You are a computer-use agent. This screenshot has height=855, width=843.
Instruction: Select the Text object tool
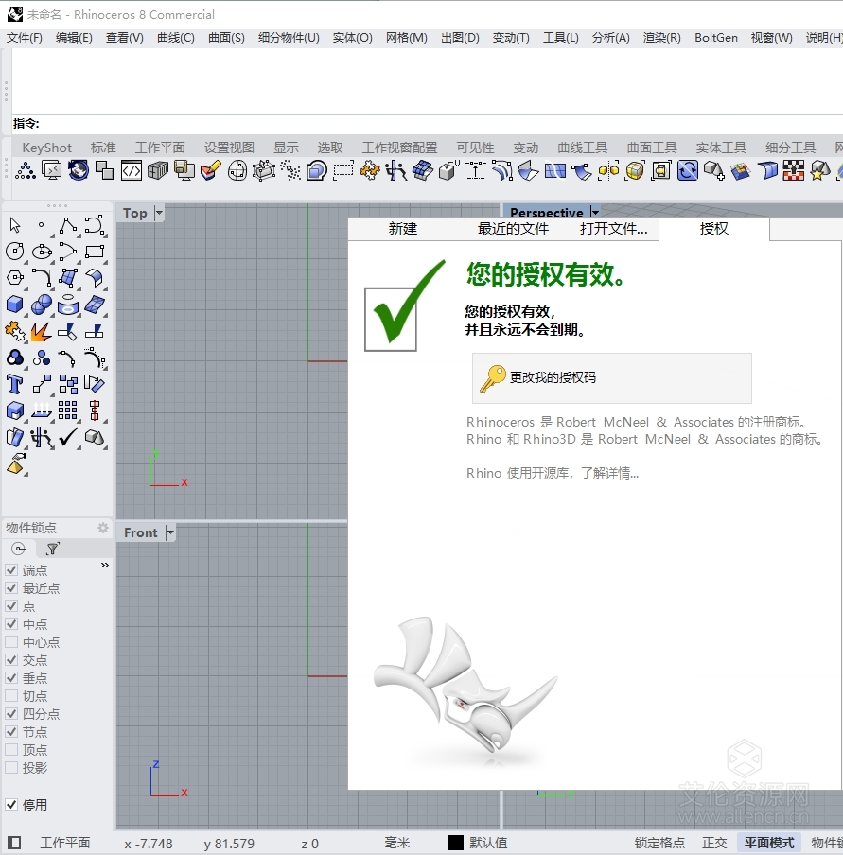click(15, 384)
